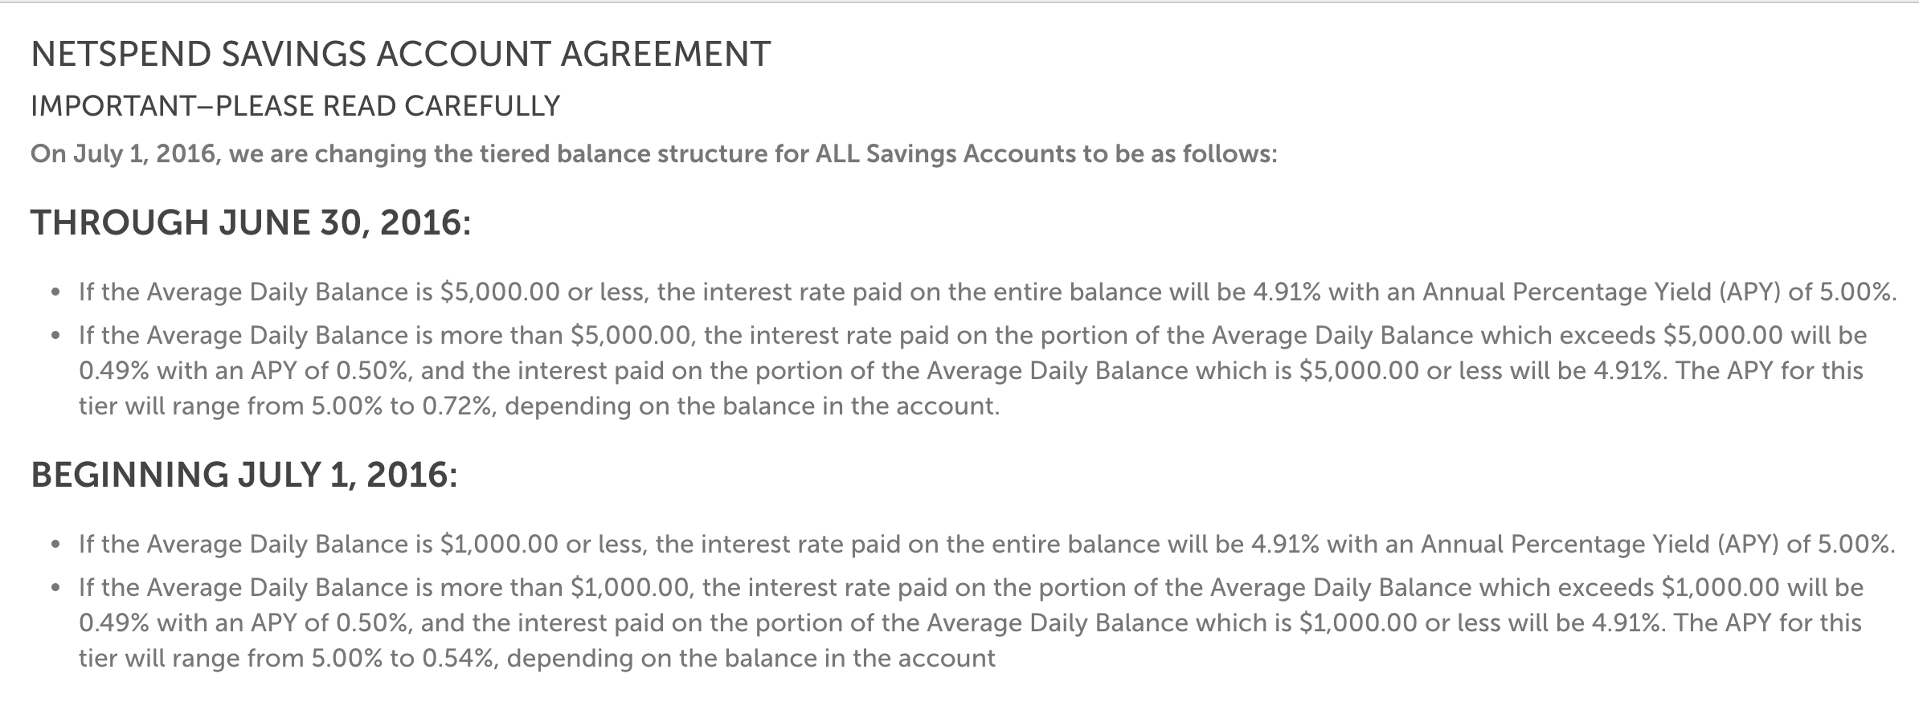Image resolution: width=1919 pixels, height=702 pixels.
Task: Click the 'IMPORTANT–PLEASE READ CAREFULLY' subheading
Action: [x=295, y=106]
